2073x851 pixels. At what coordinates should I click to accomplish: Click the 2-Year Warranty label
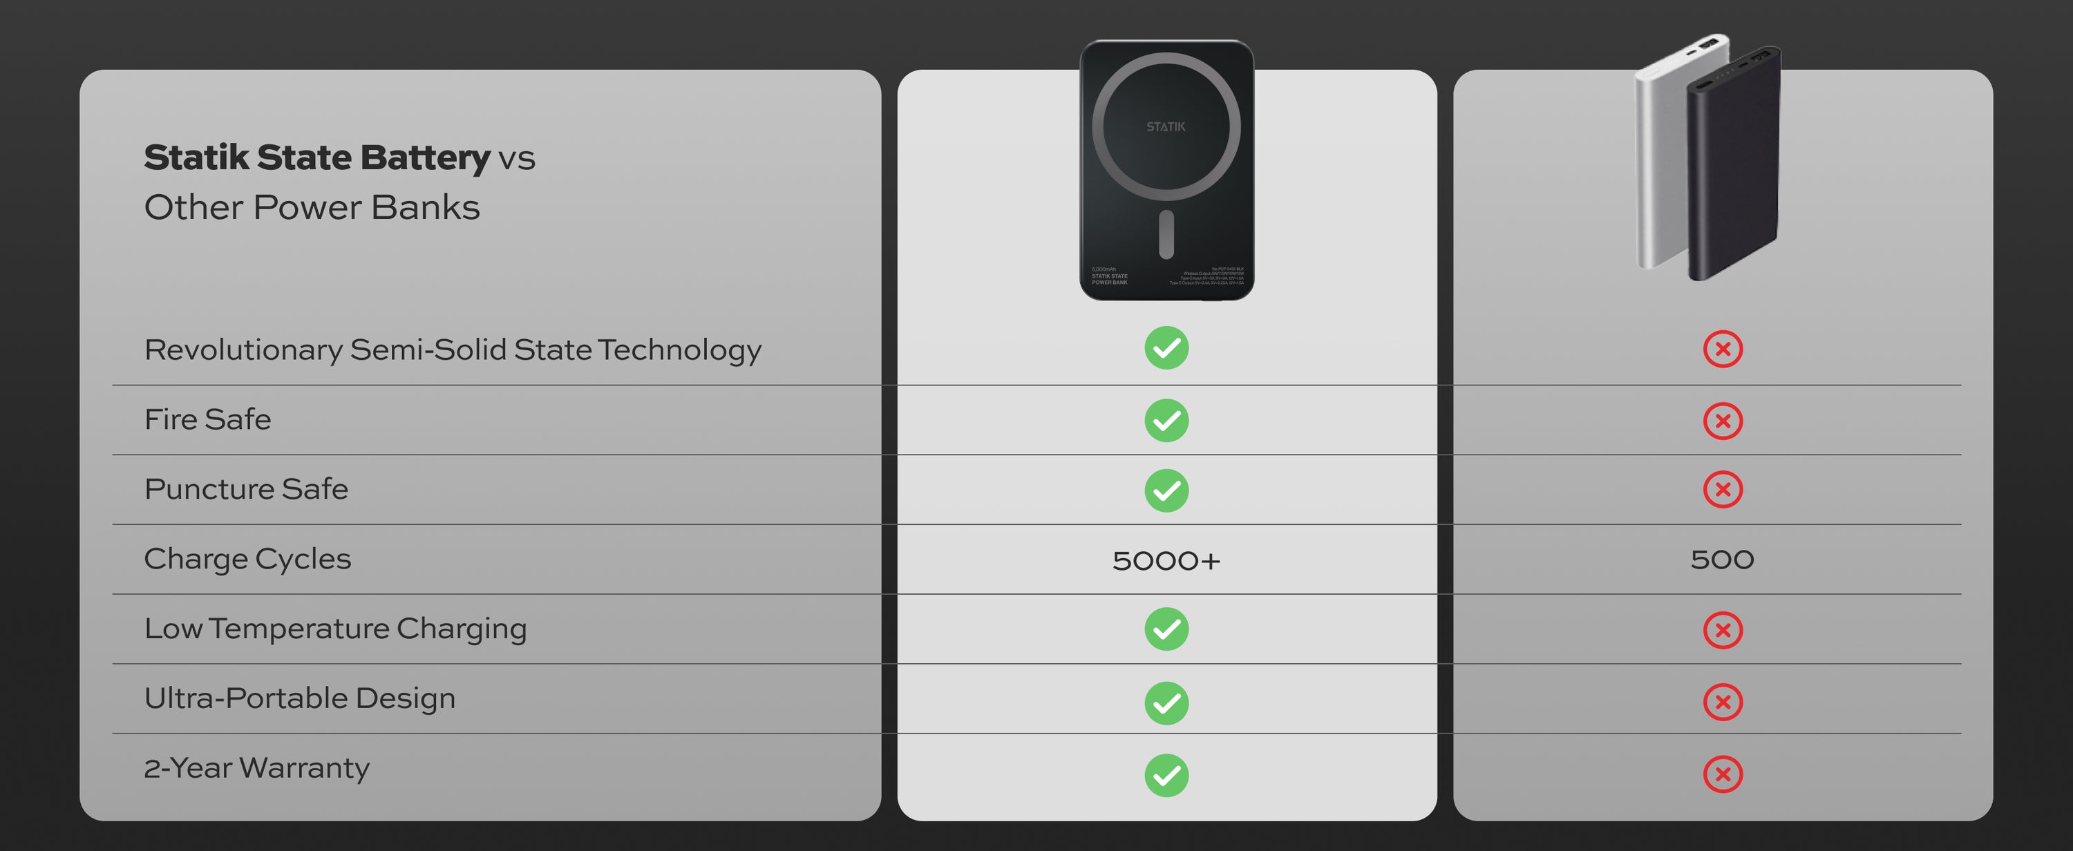(257, 768)
